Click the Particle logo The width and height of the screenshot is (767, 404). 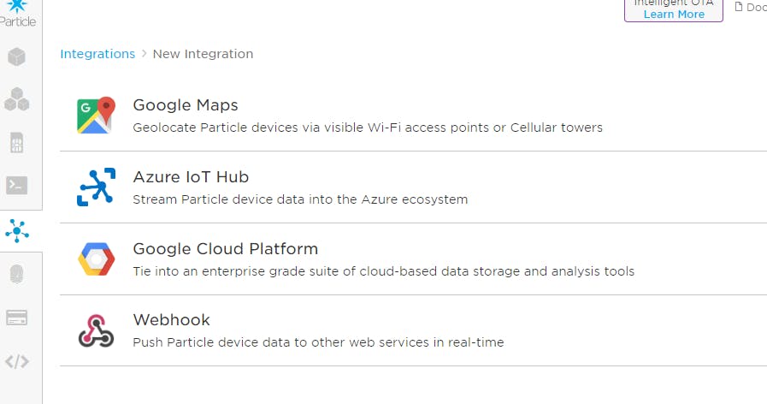click(x=17, y=12)
